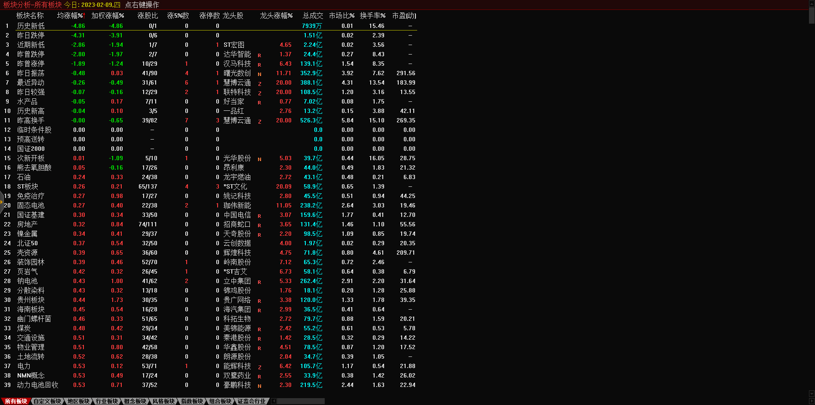Sort the list by 换手率% column
The height and width of the screenshot is (405, 815).
coord(372,15)
